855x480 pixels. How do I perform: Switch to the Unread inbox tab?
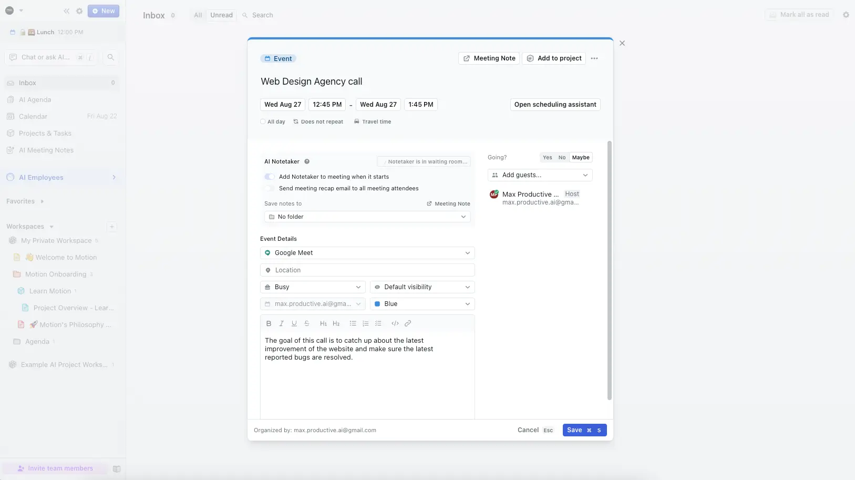coord(221,15)
